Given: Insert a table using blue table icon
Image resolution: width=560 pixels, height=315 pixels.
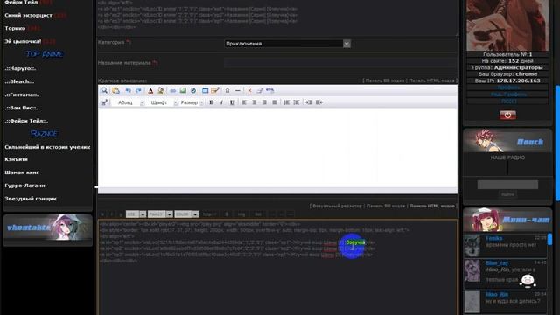Looking at the screenshot, I should point(205,90).
